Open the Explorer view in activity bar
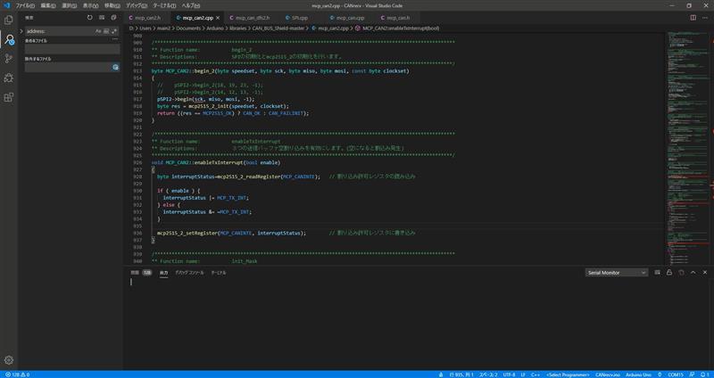This screenshot has width=714, height=378. pyautogui.click(x=9, y=20)
